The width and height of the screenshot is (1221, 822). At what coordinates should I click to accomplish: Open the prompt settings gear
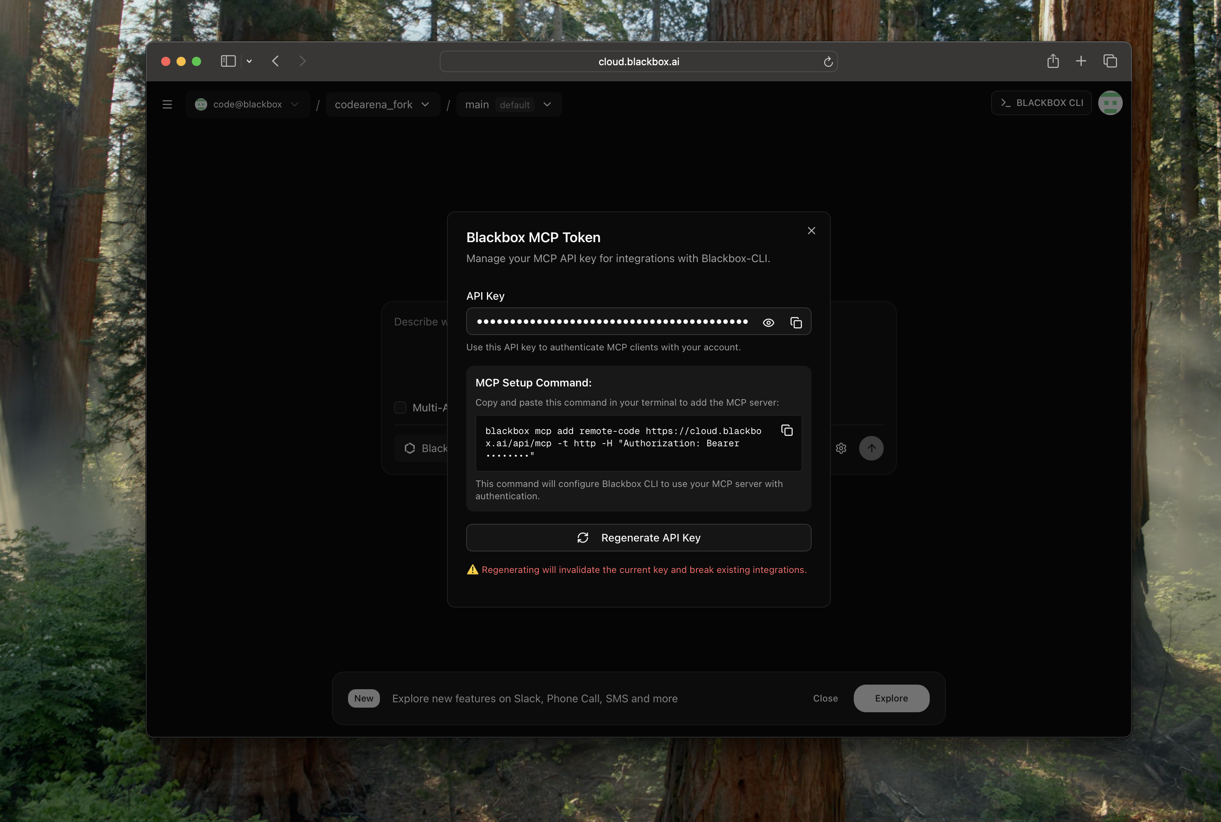(841, 448)
